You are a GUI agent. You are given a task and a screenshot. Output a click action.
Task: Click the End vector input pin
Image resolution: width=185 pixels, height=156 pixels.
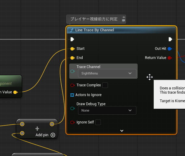click(72, 58)
